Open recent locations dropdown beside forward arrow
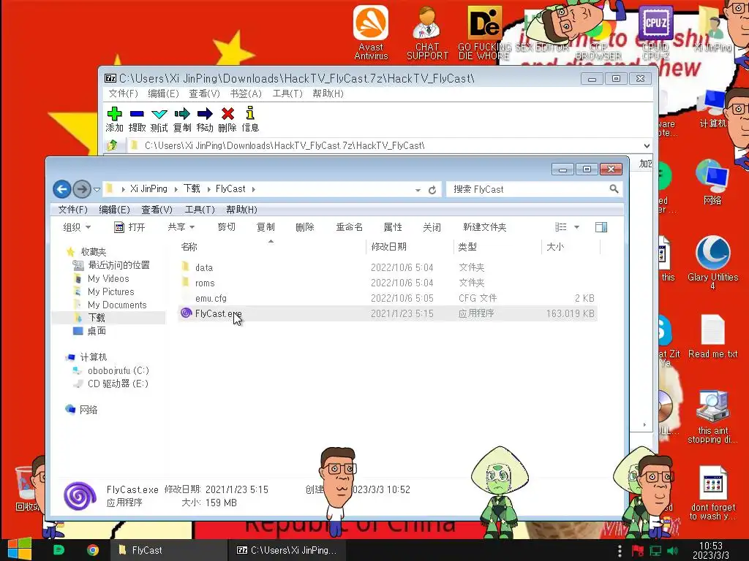 [x=97, y=189]
